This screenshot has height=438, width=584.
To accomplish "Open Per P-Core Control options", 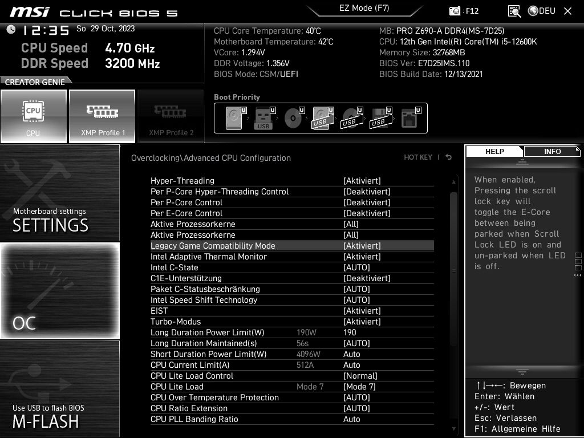I will click(292, 202).
